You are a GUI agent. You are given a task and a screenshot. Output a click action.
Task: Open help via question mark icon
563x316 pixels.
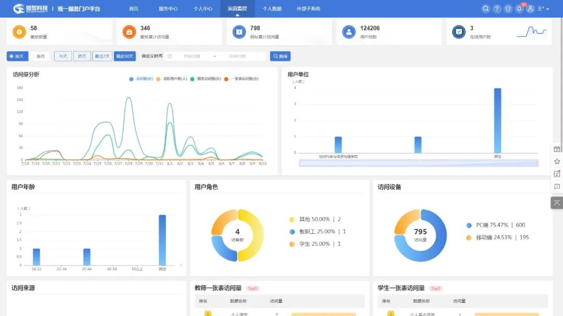click(x=497, y=9)
